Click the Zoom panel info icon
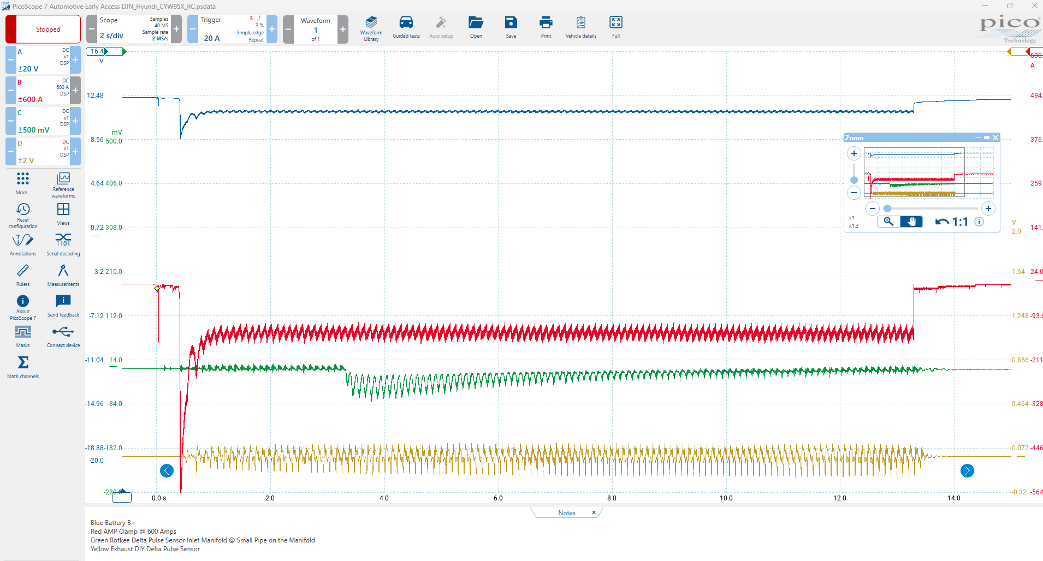The width and height of the screenshot is (1043, 561). (x=979, y=222)
